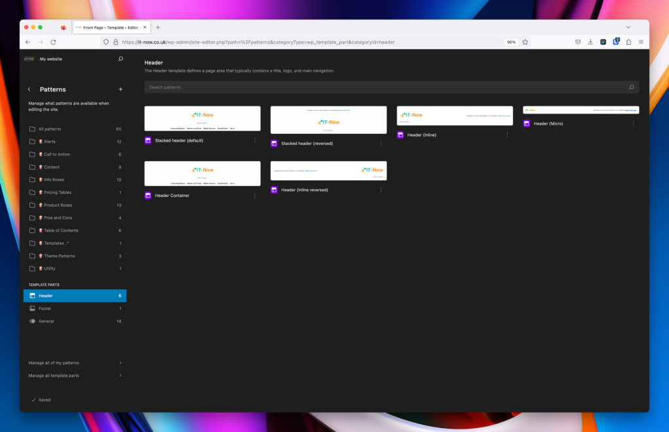The width and height of the screenshot is (669, 432).
Task: Focus the Search patterns input field
Action: point(392,87)
